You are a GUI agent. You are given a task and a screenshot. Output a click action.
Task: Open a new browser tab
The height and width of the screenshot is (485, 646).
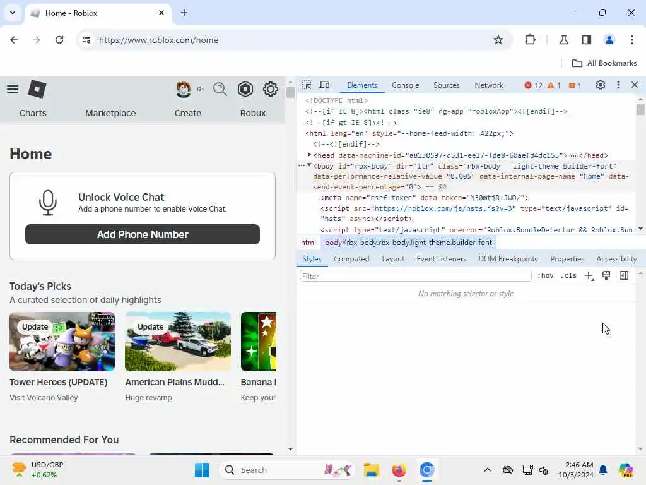coord(184,13)
